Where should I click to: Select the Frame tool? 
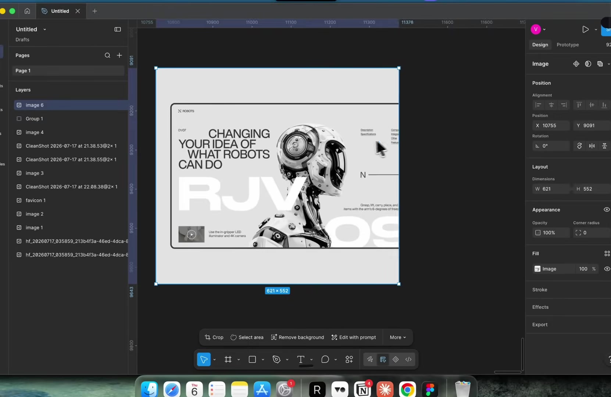pos(228,360)
